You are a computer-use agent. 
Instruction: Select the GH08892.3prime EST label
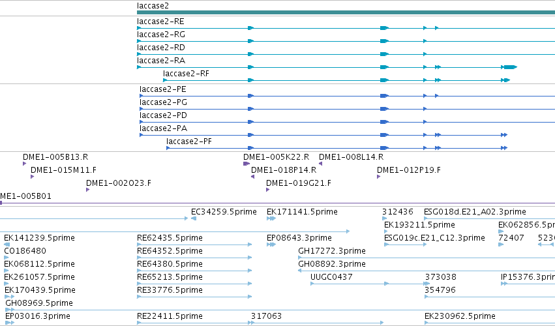[x=332, y=265]
